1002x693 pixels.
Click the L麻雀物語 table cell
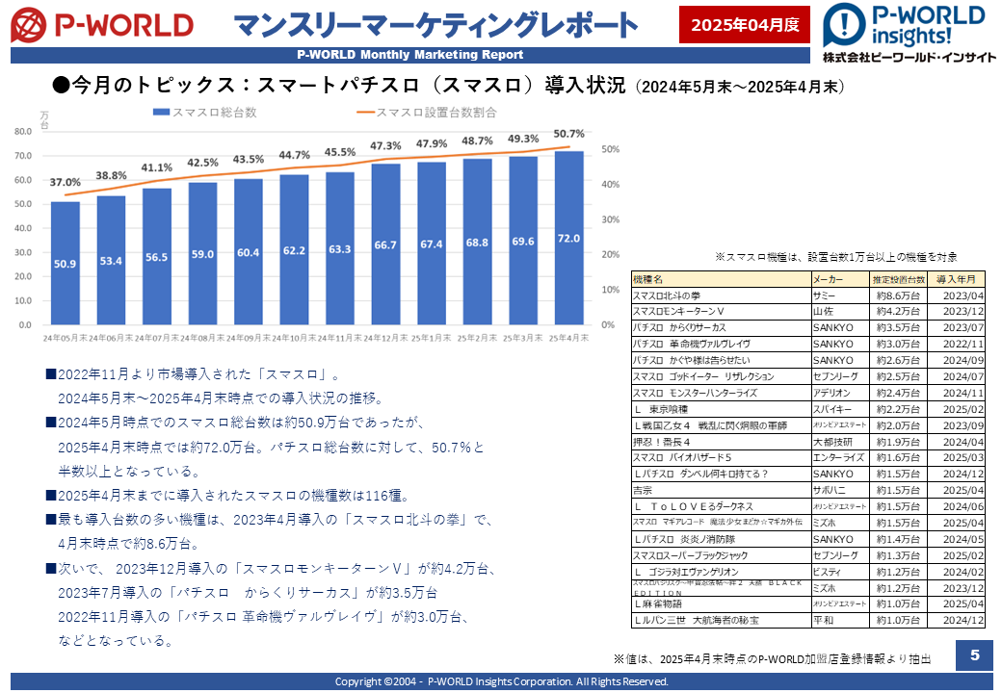pos(721,603)
